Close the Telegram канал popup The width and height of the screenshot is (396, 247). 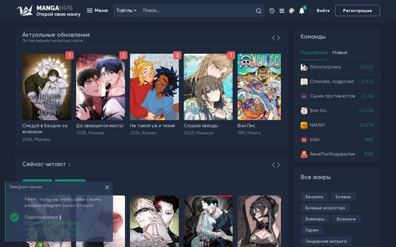107,187
